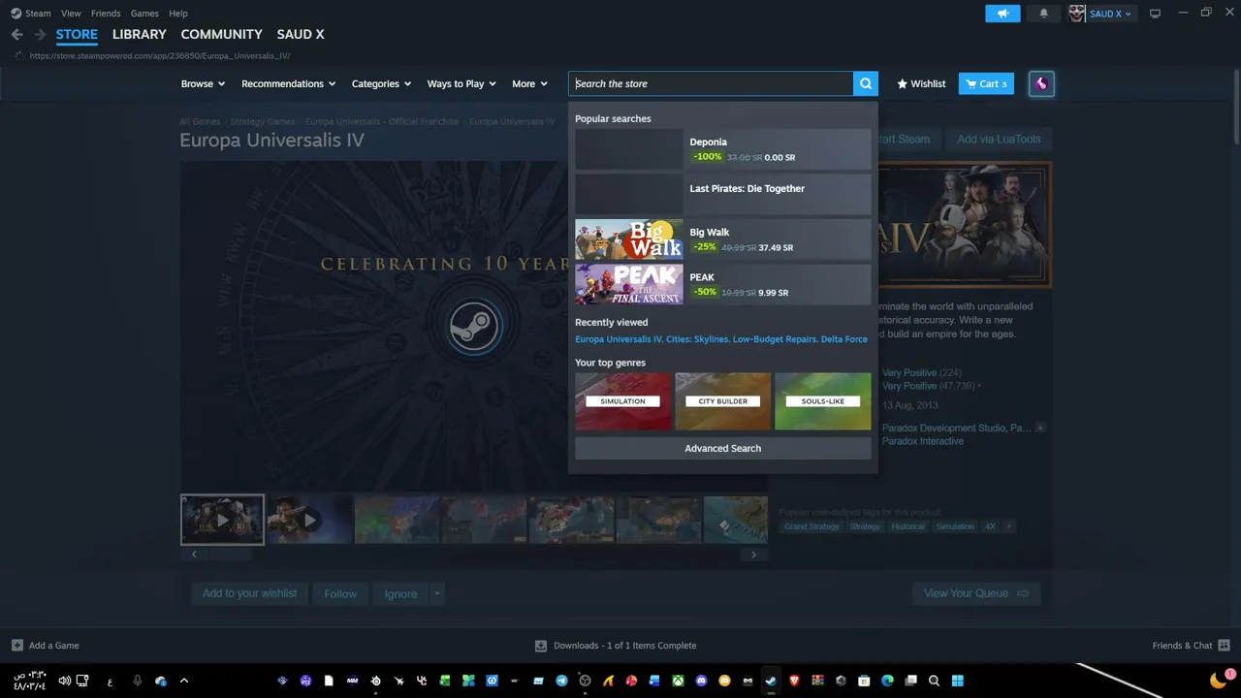1241x698 pixels.
Task: Open WinRAR from the taskbar
Action: [x=817, y=681]
